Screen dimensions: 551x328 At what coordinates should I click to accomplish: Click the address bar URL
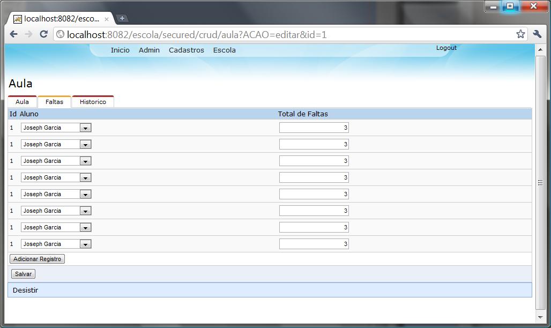197,34
